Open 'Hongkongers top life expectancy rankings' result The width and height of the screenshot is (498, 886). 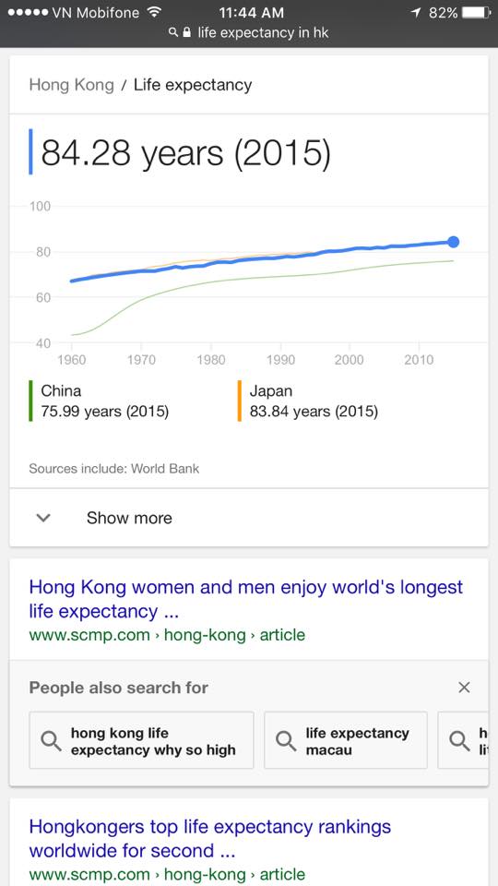pyautogui.click(x=210, y=839)
